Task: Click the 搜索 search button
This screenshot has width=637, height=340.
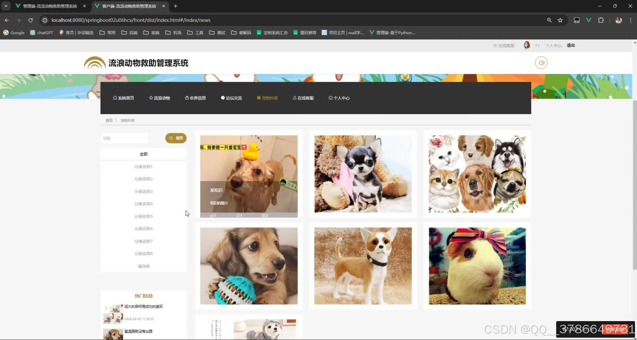Action: (176, 138)
